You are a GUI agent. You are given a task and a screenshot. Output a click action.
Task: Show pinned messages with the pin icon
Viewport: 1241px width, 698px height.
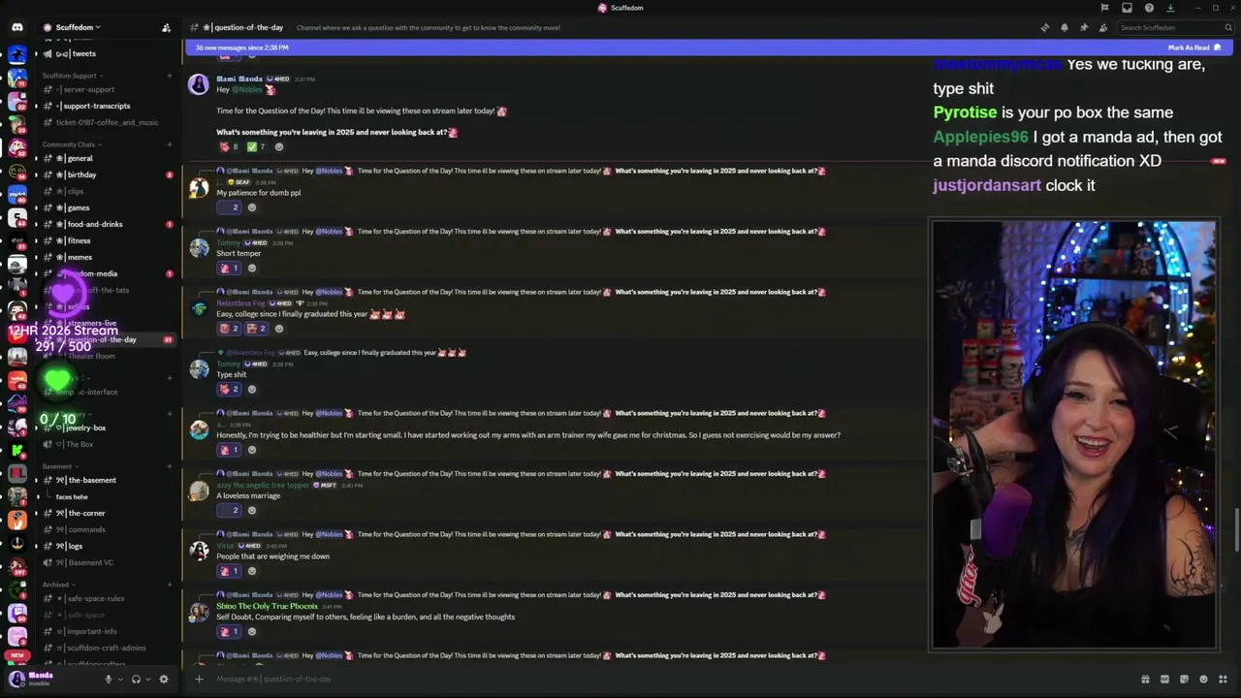(1083, 27)
